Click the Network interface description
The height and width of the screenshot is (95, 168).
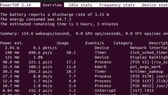pos(149,48)
